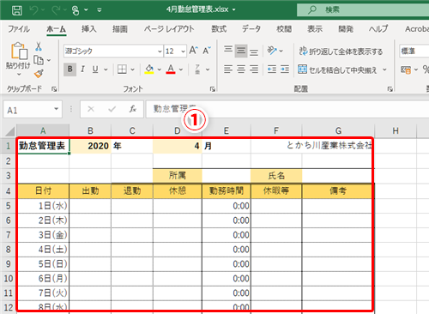This screenshot has height=314, width=429.
Task: Select Align Left icon
Action: click(228, 69)
